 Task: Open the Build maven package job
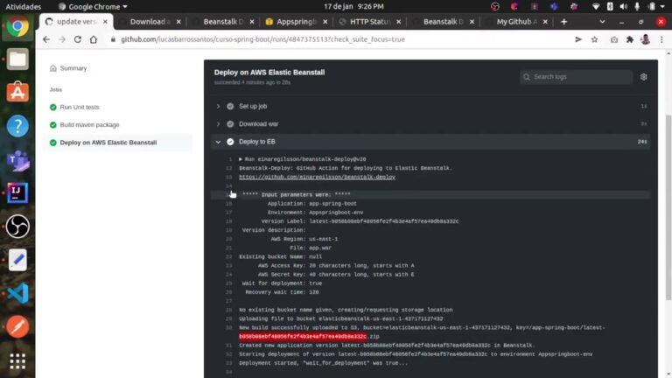click(89, 125)
